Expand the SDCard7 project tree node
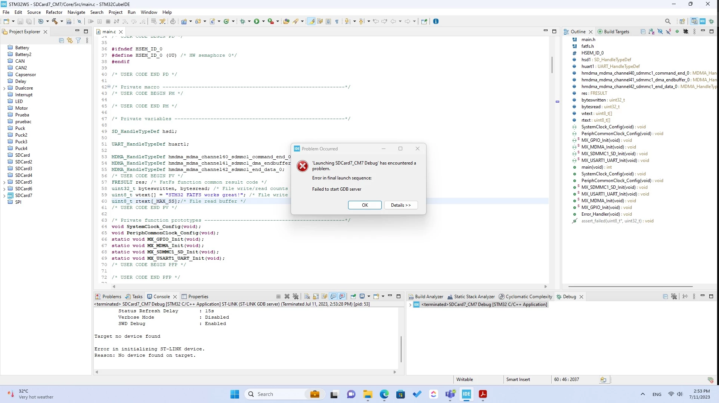This screenshot has height=403, width=719. [4, 196]
